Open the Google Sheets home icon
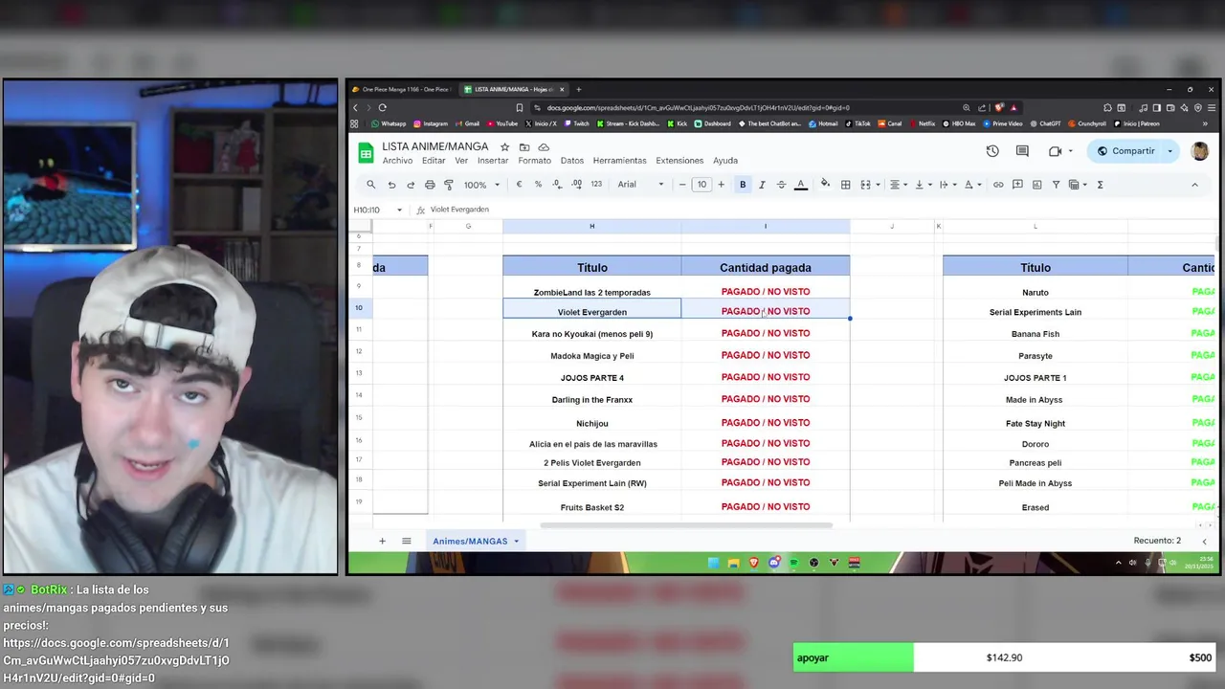 pos(366,153)
